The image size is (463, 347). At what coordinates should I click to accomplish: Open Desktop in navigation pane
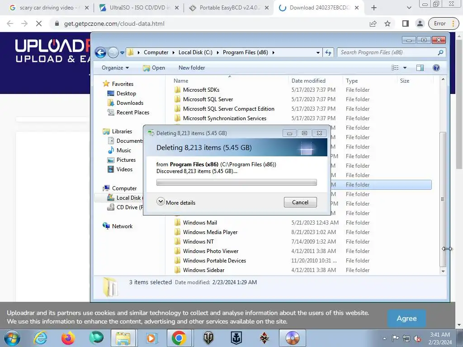pyautogui.click(x=126, y=93)
